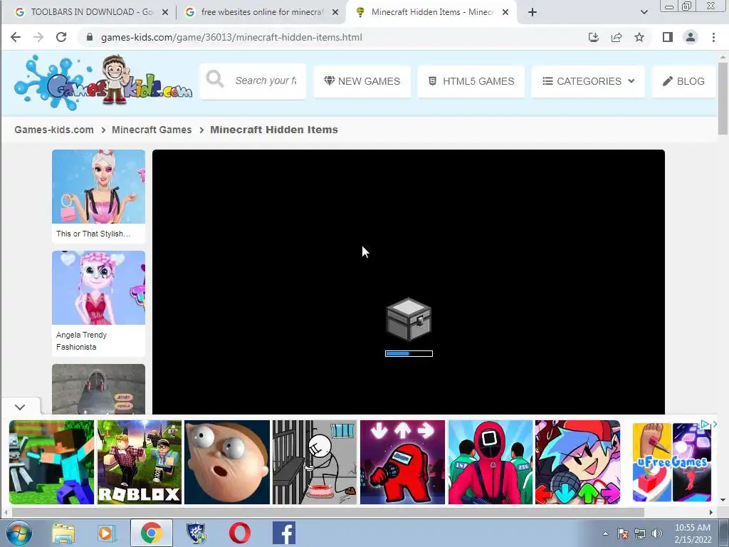This screenshot has height=547, width=729.
Task: Click the Games-kids.com breadcrumb link
Action: point(54,130)
